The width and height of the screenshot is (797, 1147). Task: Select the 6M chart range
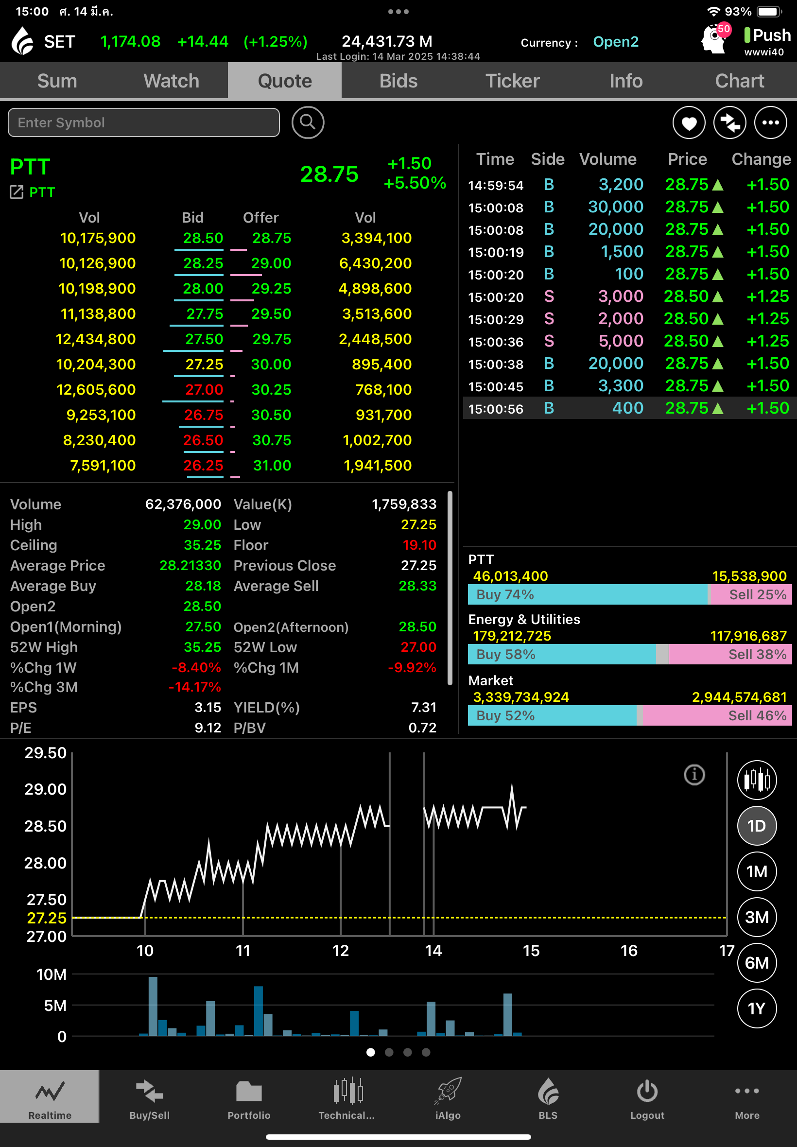coord(757,963)
